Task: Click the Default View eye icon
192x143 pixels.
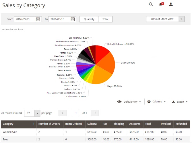Action: click(x=119, y=102)
